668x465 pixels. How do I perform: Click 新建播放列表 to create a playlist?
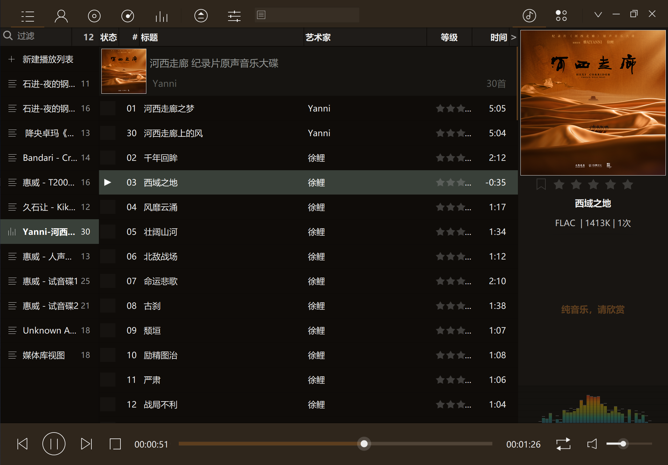(47, 59)
